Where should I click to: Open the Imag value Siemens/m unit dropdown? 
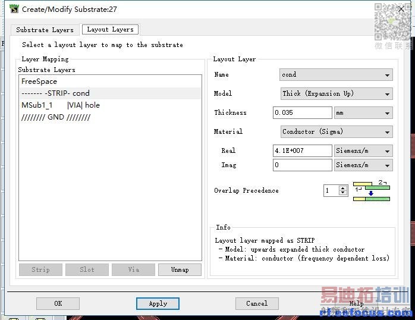[x=363, y=165]
